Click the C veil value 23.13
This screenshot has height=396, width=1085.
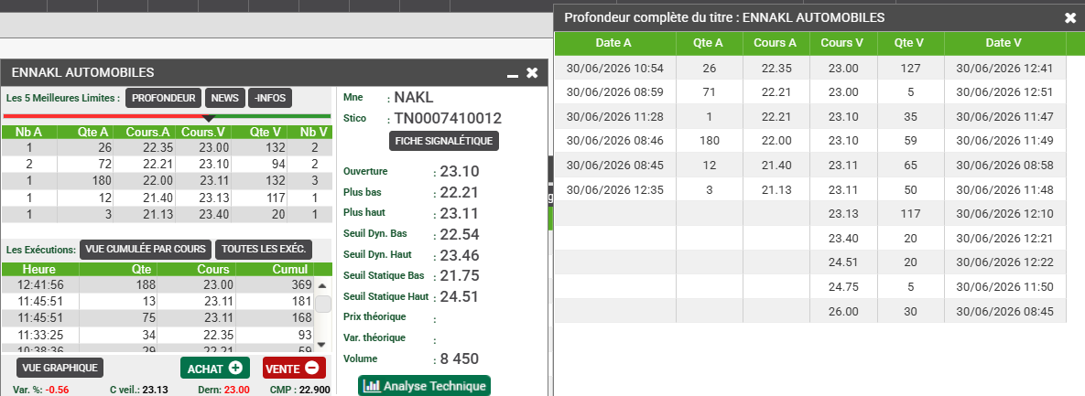point(155,390)
